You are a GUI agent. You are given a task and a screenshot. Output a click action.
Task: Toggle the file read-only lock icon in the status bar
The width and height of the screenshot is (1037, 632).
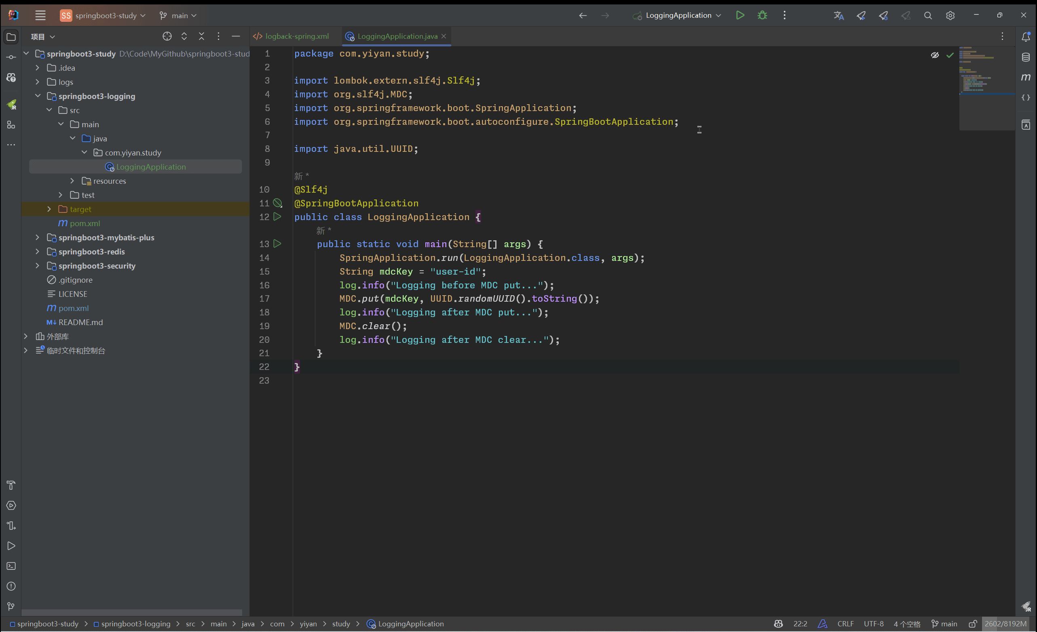(x=972, y=624)
